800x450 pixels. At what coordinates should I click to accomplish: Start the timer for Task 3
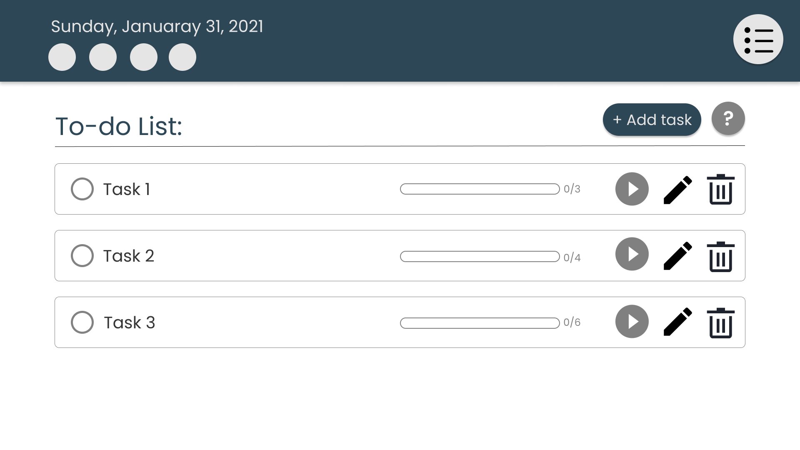[632, 322]
